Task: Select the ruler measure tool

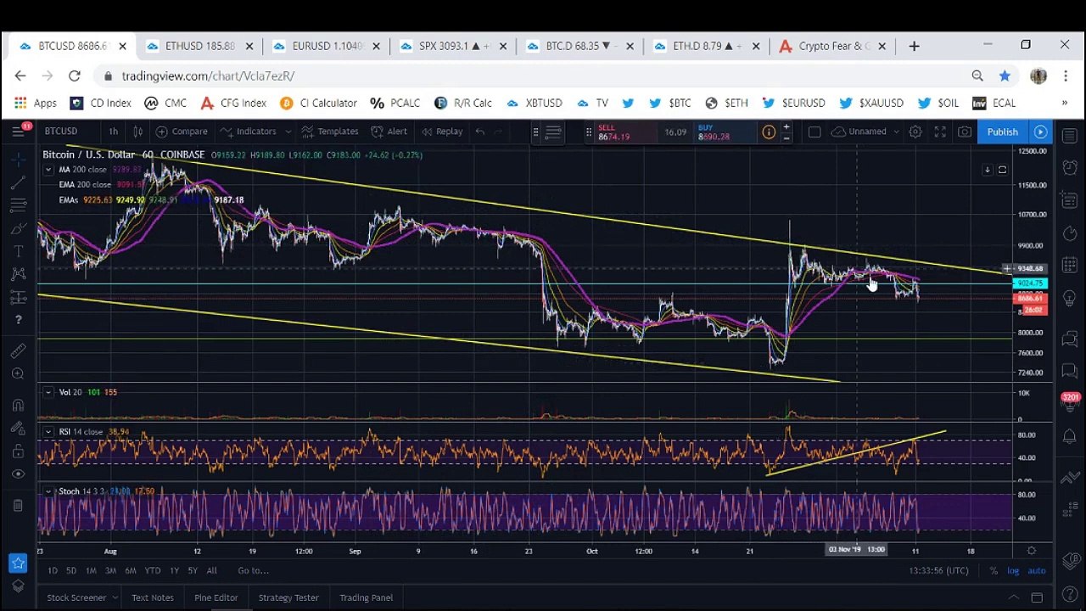Action: (18, 350)
